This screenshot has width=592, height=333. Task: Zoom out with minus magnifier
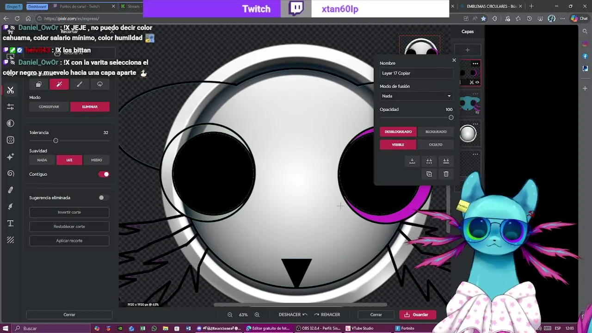pyautogui.click(x=230, y=314)
